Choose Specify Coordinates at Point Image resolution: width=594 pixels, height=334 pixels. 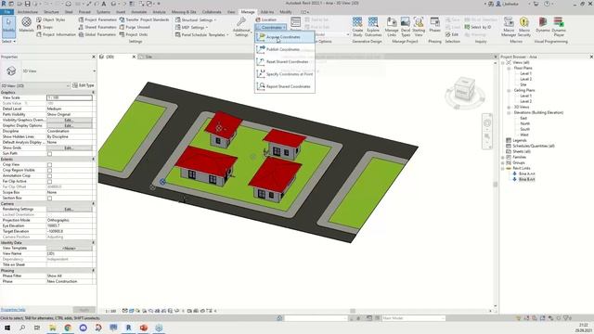pos(285,74)
